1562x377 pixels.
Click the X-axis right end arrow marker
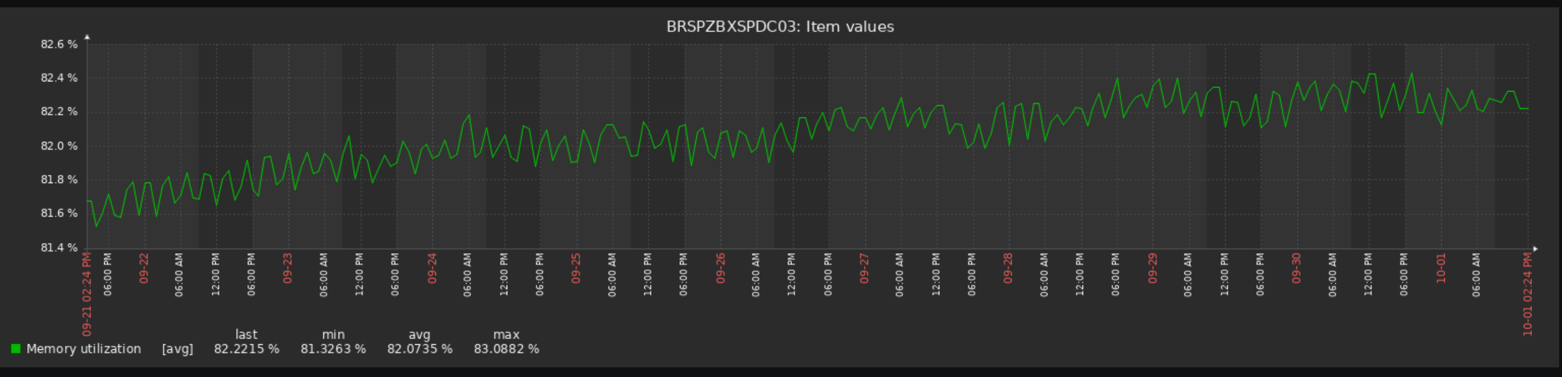point(1535,249)
